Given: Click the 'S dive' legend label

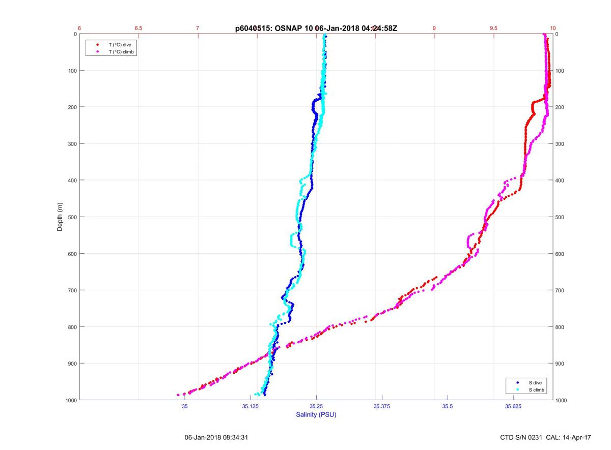Looking at the screenshot, I should tap(536, 382).
